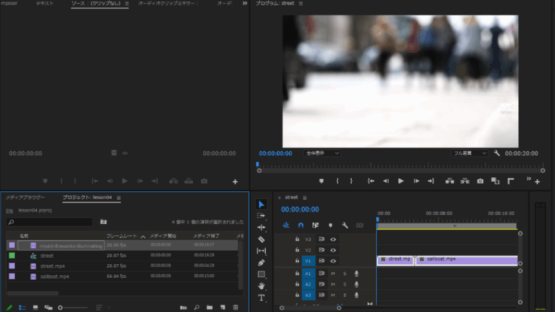This screenshot has width=555, height=312.
Task: Toggle V1 track lock
Action: click(297, 260)
